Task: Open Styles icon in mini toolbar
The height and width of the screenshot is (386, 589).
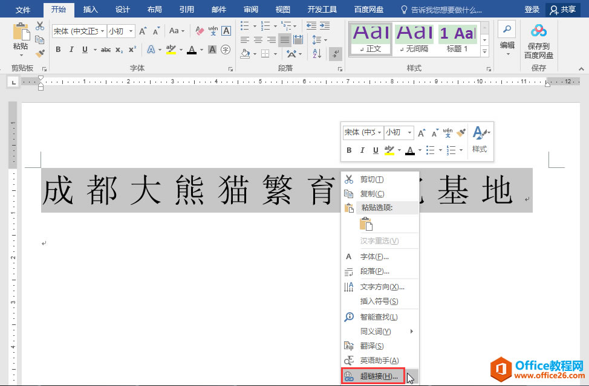Action: click(x=480, y=140)
